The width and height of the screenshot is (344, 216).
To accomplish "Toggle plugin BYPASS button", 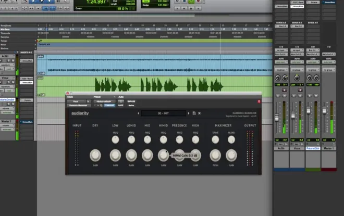I will (x=131, y=101).
